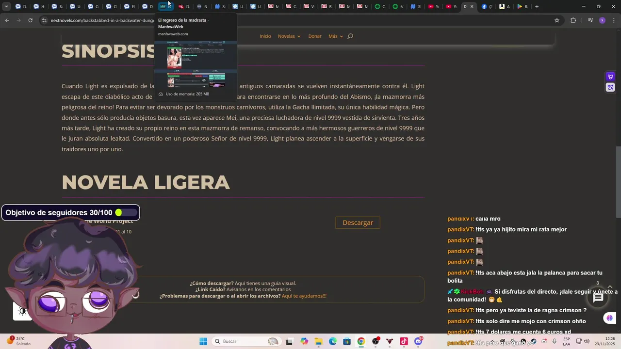Switch to the first YouTube tab
This screenshot has width=621, height=349.
[x=433, y=7]
